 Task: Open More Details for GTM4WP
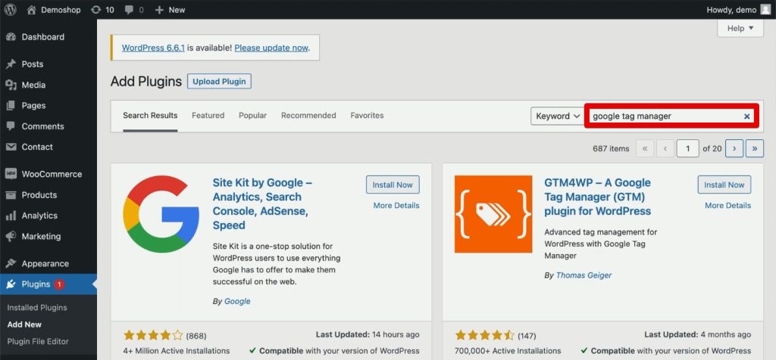coord(727,206)
